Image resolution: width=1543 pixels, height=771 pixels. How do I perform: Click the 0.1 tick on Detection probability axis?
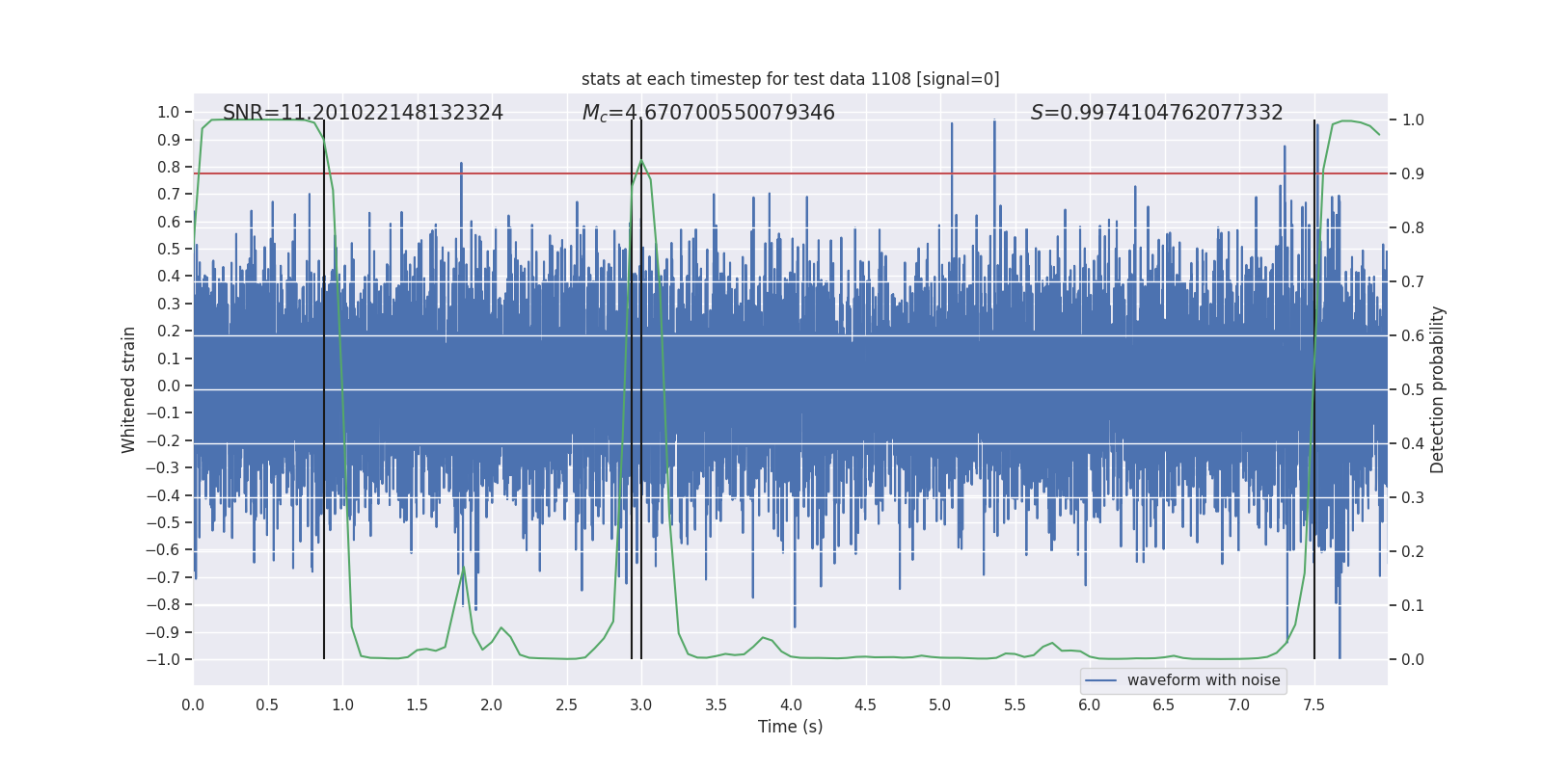tap(1413, 606)
